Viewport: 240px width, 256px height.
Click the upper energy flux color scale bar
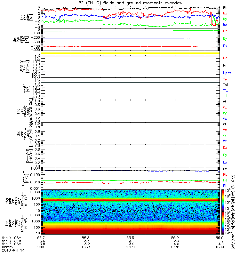pos(223,201)
